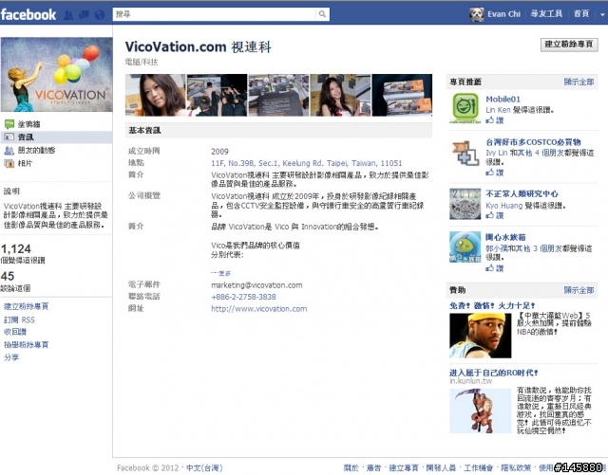Open the VicoVation page cover photo
Viewport: 608px width, 475px height.
[57, 74]
